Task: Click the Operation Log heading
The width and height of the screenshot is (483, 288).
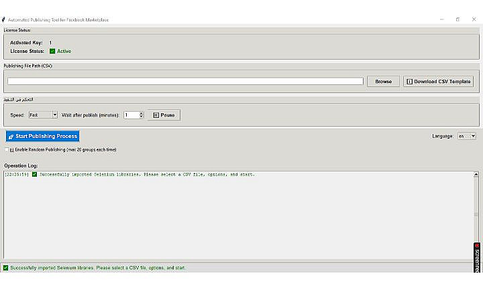Action: pyautogui.click(x=21, y=165)
